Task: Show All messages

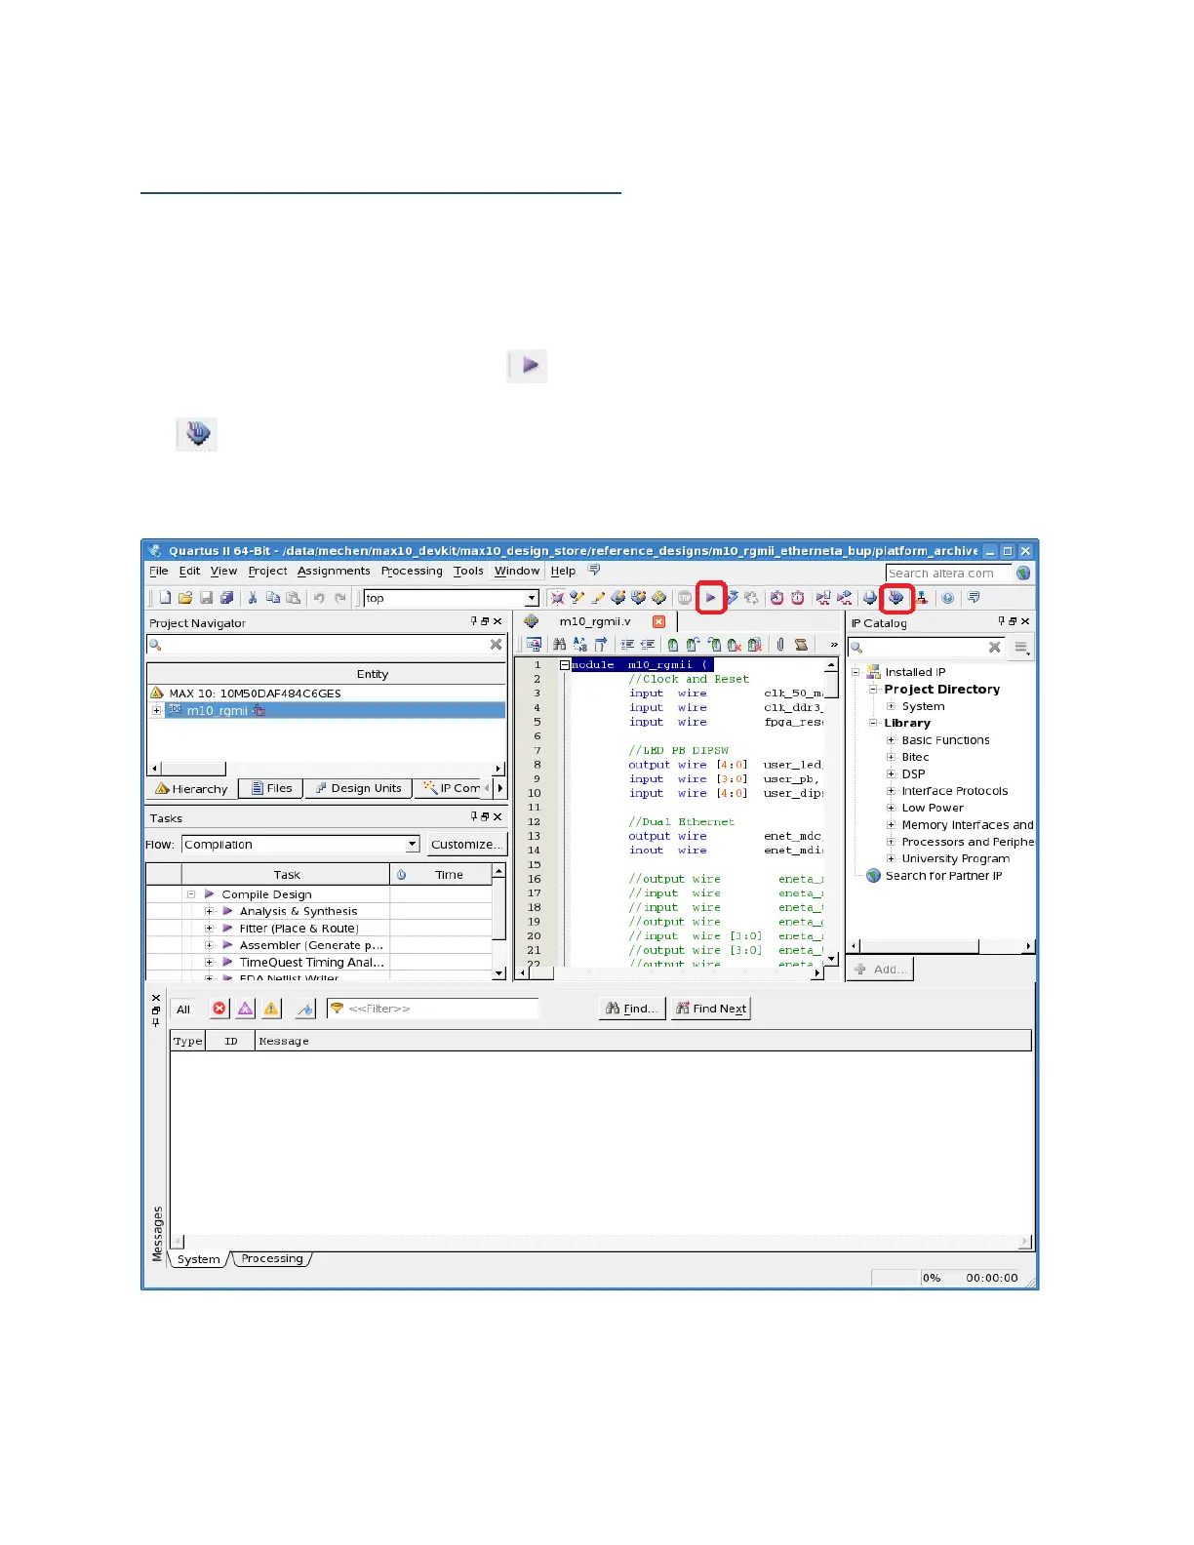Action: (183, 1010)
